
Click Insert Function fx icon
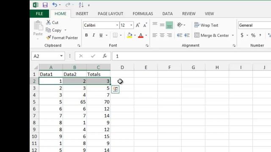[x=105, y=56]
